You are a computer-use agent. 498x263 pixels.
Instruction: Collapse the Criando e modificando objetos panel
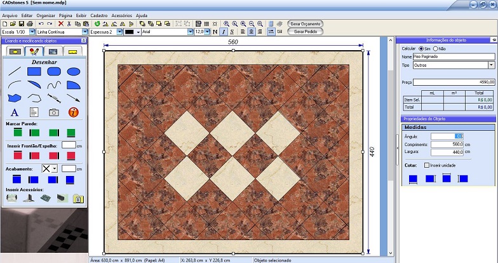coord(84,41)
